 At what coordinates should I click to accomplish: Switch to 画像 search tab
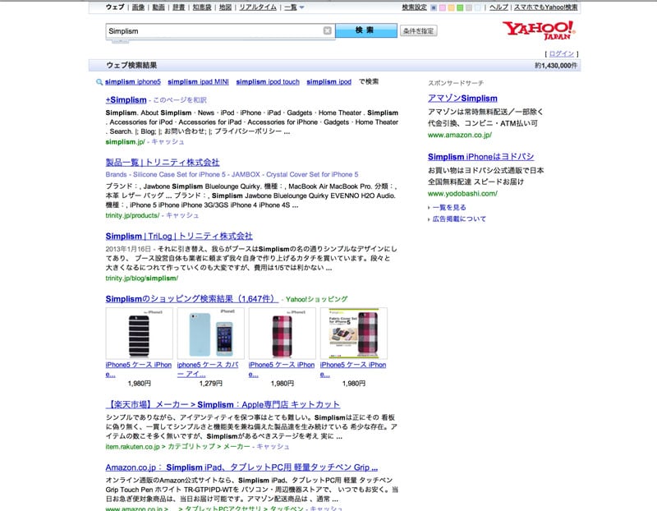138,7
